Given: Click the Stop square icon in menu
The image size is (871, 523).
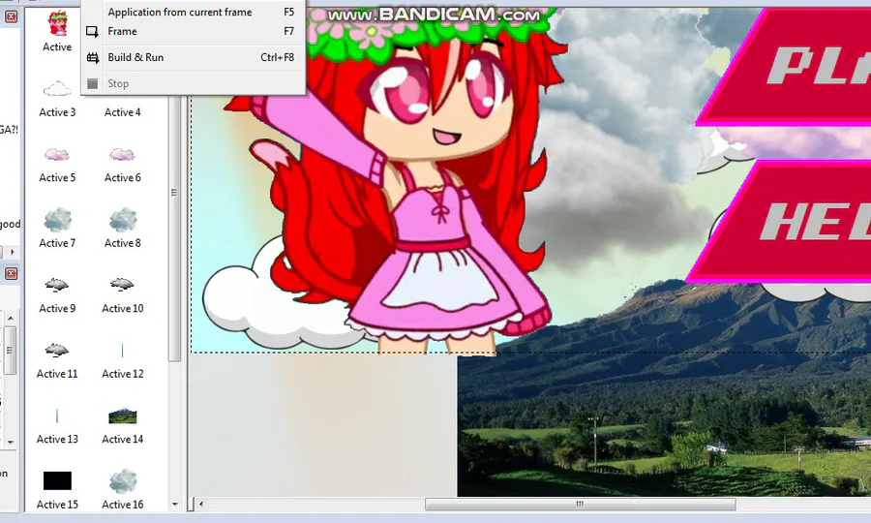Looking at the screenshot, I should click(93, 83).
